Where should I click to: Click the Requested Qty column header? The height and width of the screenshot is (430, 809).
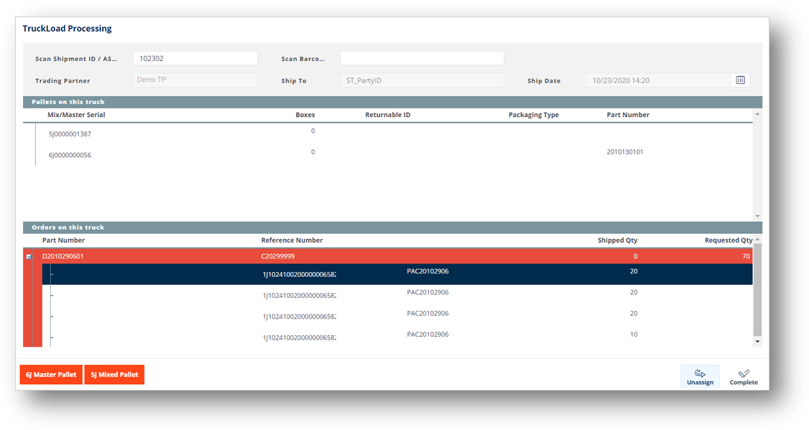(729, 240)
